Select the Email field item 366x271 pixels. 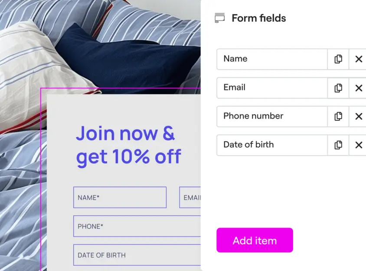pyautogui.click(x=272, y=88)
